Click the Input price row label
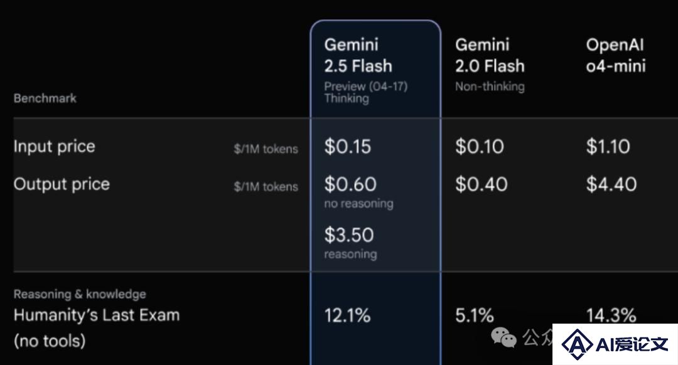The image size is (678, 365). [x=54, y=146]
